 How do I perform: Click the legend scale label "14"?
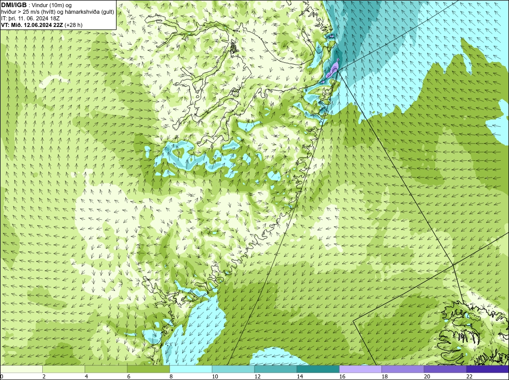pyautogui.click(x=300, y=376)
